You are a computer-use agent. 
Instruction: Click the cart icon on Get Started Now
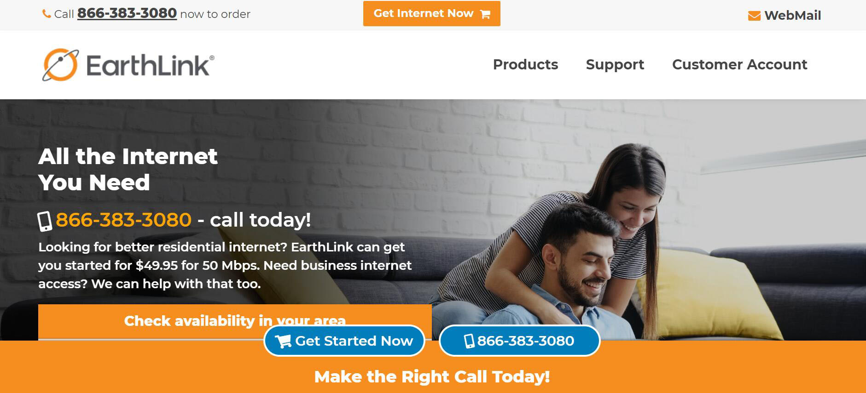pyautogui.click(x=283, y=341)
